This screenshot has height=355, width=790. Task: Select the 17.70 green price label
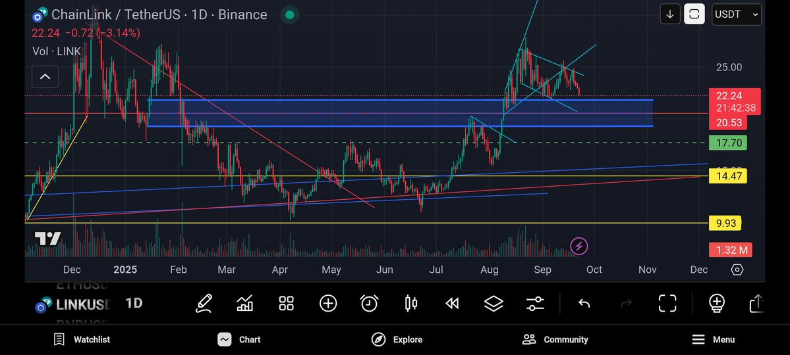coord(727,143)
